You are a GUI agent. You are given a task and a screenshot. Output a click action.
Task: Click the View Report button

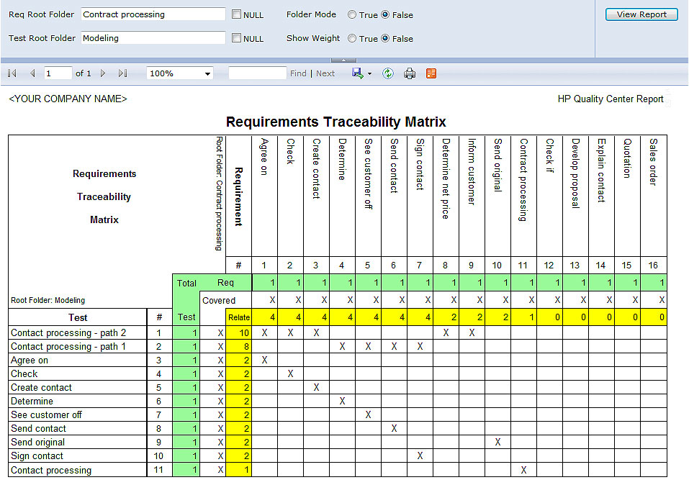[641, 14]
